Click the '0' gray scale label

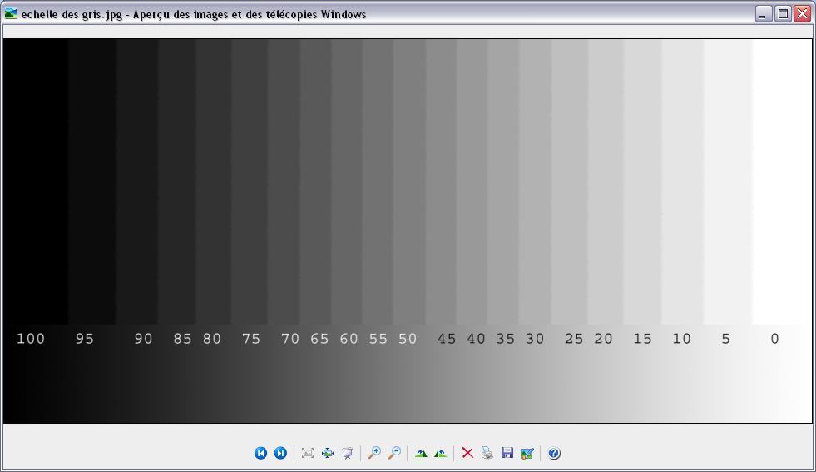(774, 339)
